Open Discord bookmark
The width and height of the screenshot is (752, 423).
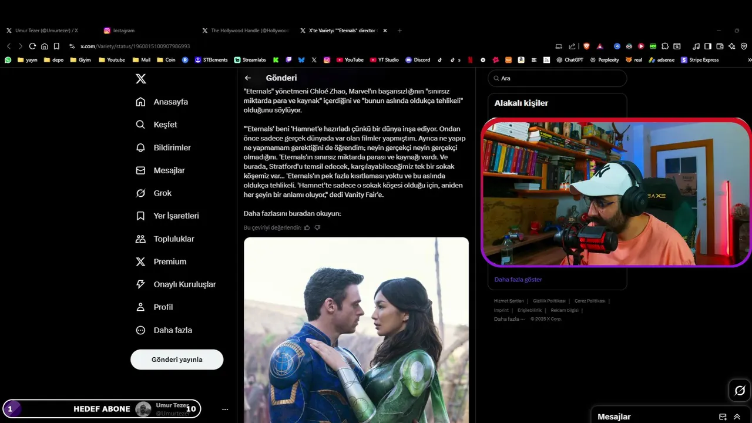point(418,60)
